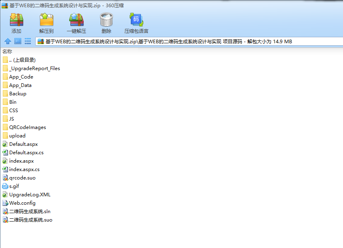
Task: Select the Default.aspx file icon
Action: click(5, 144)
